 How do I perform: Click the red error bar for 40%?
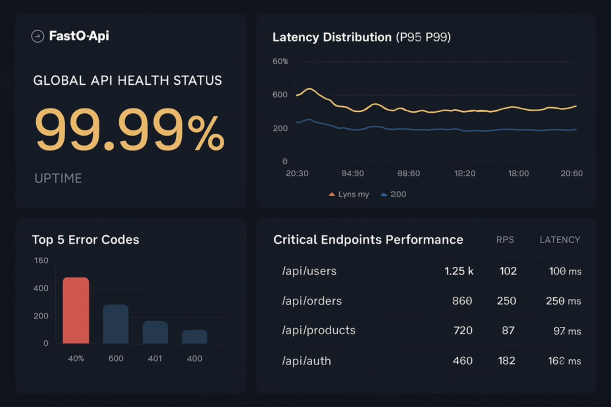point(76,310)
